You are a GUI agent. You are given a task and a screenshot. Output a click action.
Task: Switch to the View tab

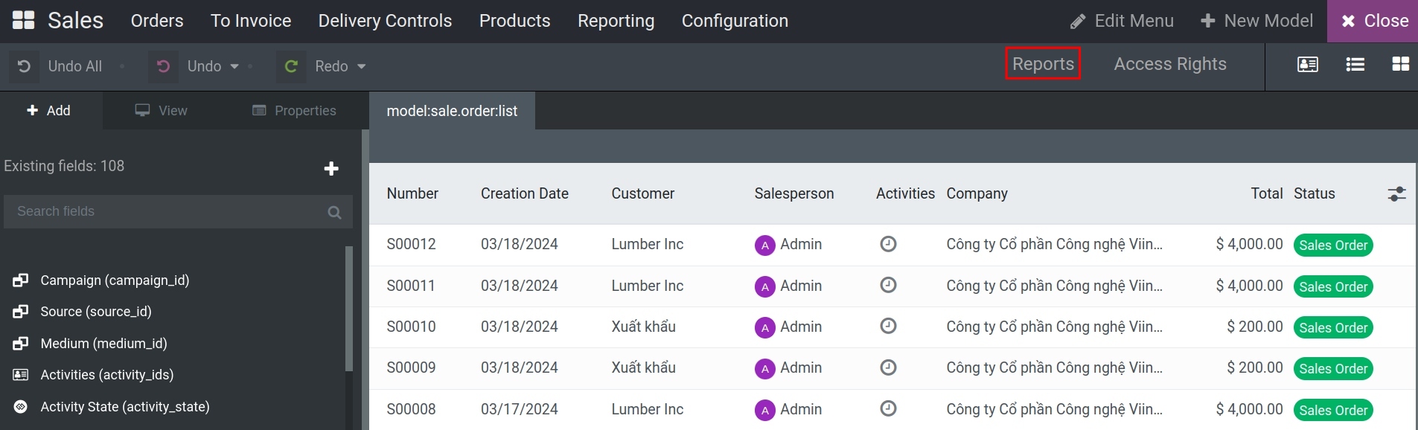click(x=162, y=111)
